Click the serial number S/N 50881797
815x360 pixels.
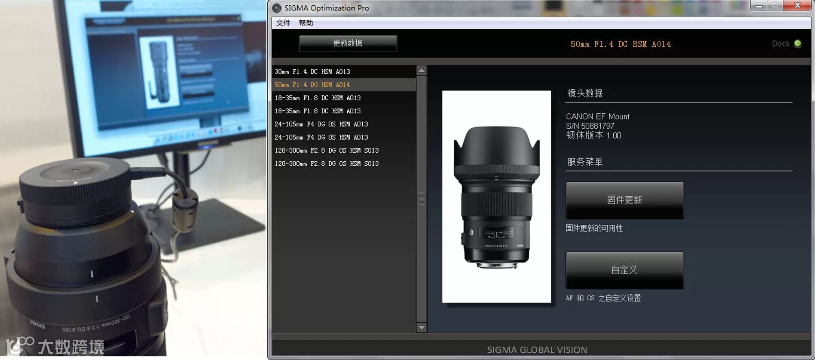coord(590,126)
